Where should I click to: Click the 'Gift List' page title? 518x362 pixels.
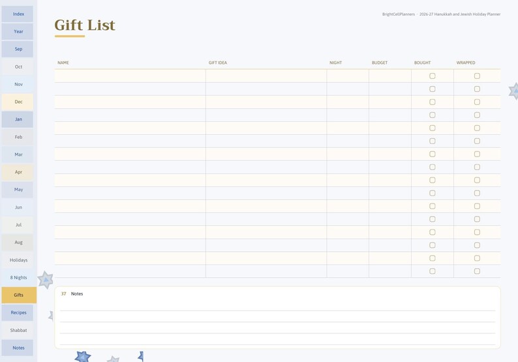point(85,25)
